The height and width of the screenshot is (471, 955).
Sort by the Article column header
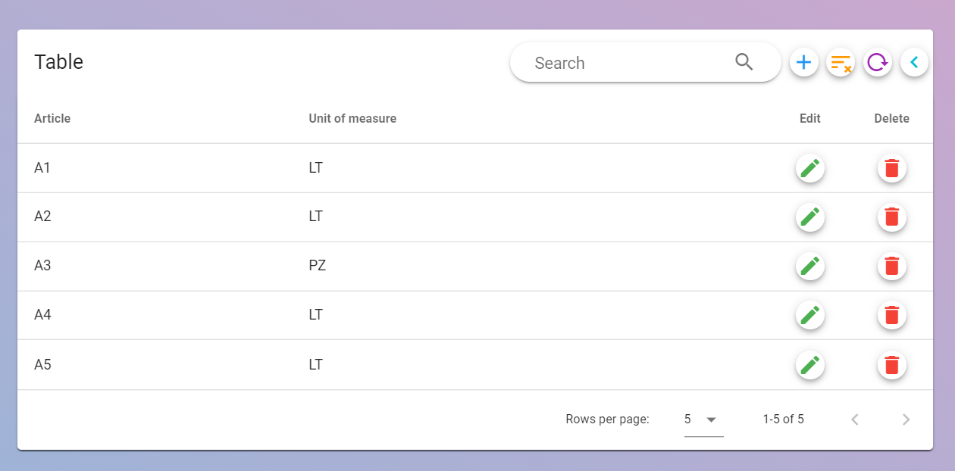(x=52, y=118)
